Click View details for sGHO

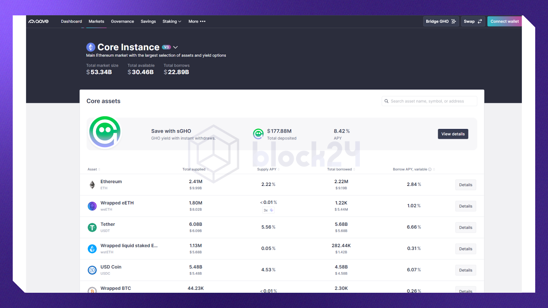[x=453, y=134]
